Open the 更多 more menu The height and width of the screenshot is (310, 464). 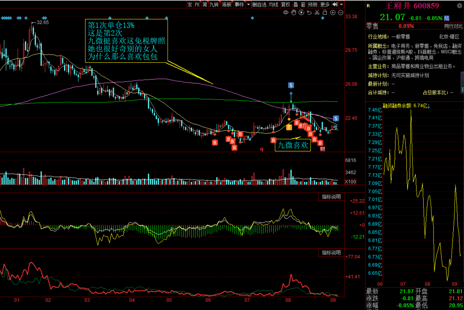(x=325, y=4)
